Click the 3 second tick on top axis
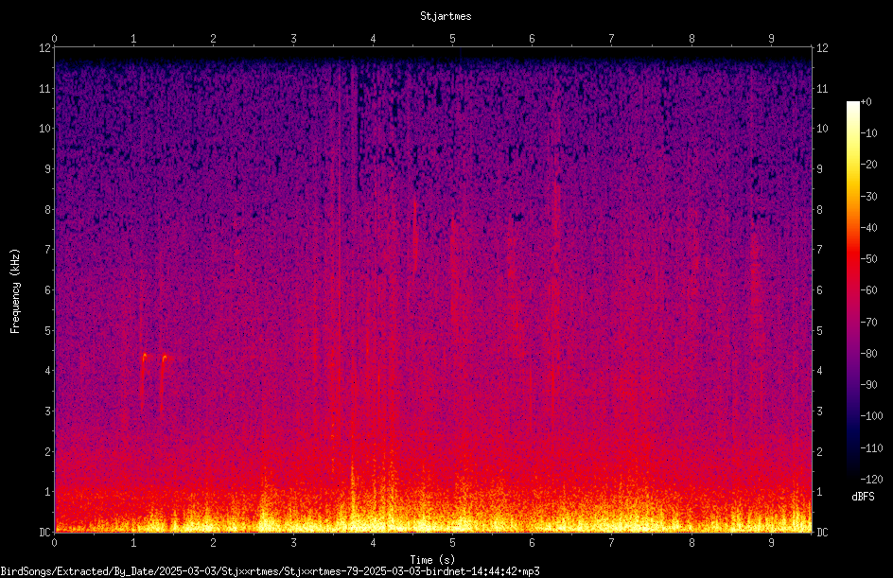Screen dimensions: 893x578 tap(293, 38)
